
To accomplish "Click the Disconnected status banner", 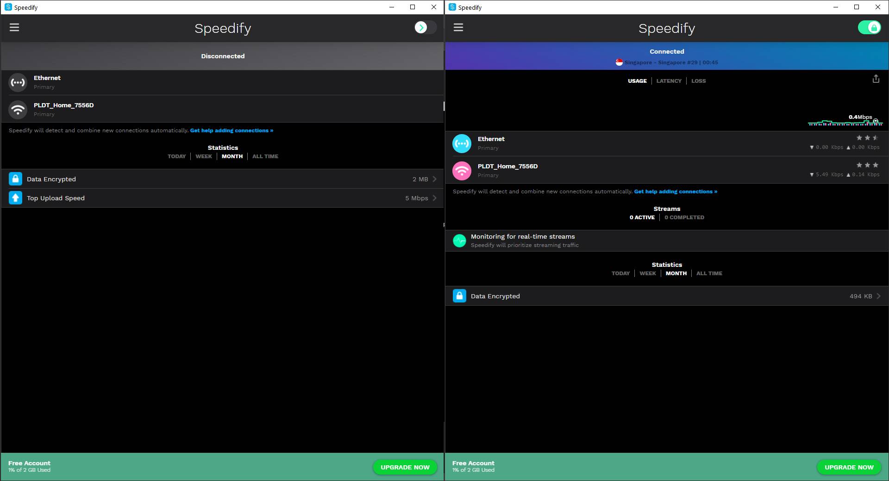I will click(223, 56).
